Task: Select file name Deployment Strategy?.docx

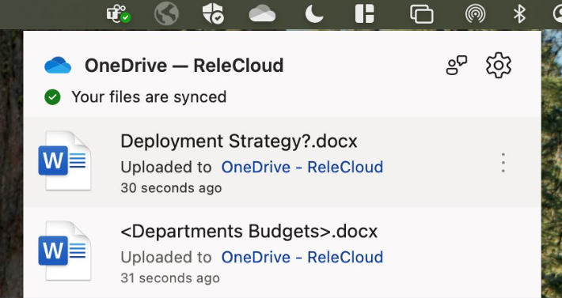Action: point(239,141)
